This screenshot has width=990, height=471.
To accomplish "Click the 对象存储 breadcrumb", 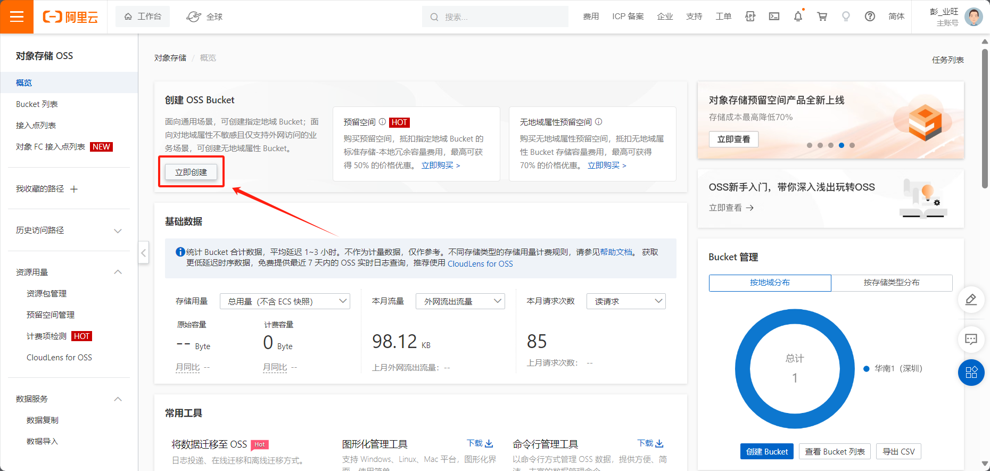I will (x=170, y=57).
